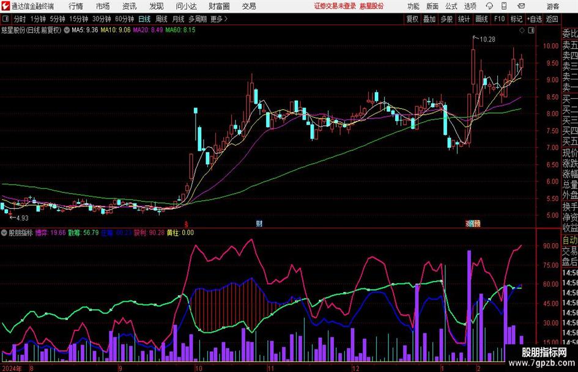Click the 复权 toolbar button
This screenshot has height=372, width=578.
[x=412, y=19]
